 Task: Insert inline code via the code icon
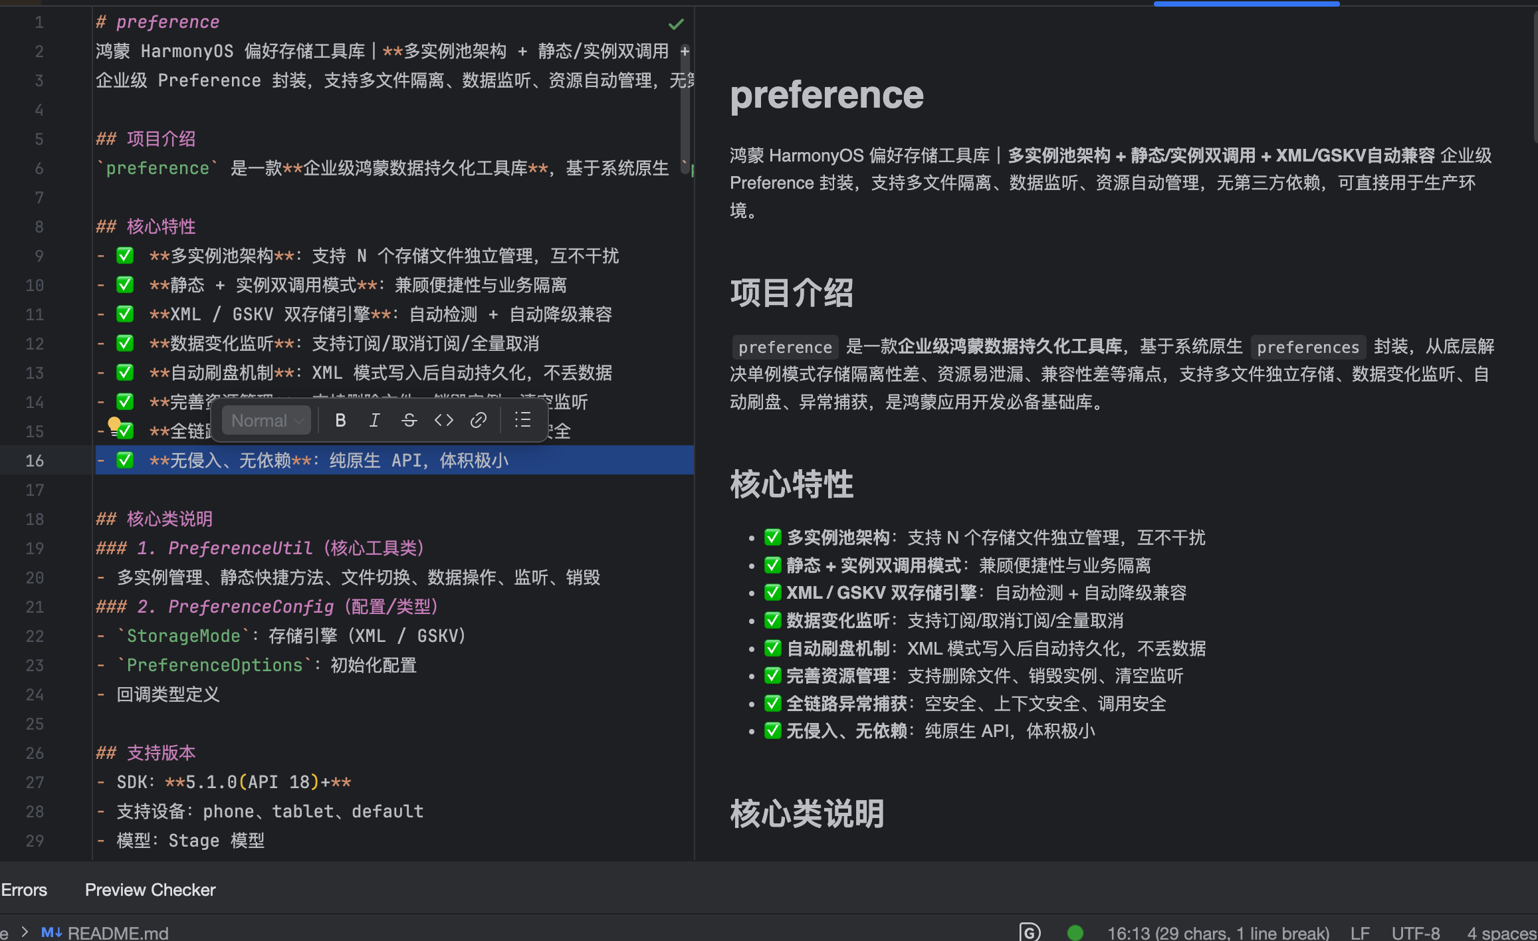[x=443, y=420]
